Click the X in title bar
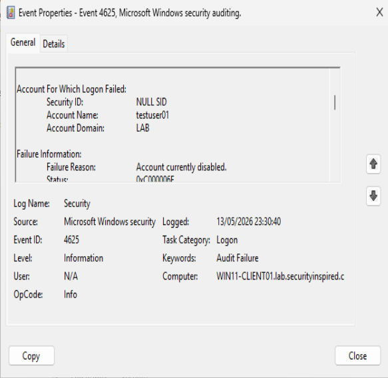388x378 pixels. point(379,12)
